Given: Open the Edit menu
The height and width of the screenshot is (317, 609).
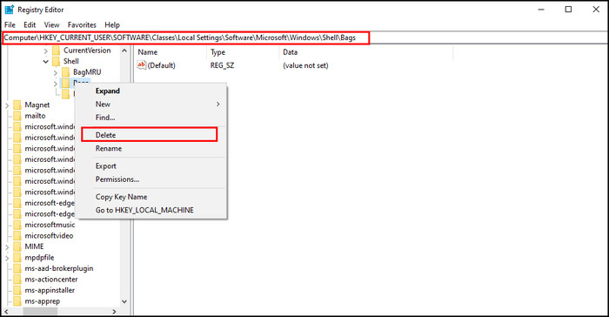Looking at the screenshot, I should pos(30,25).
